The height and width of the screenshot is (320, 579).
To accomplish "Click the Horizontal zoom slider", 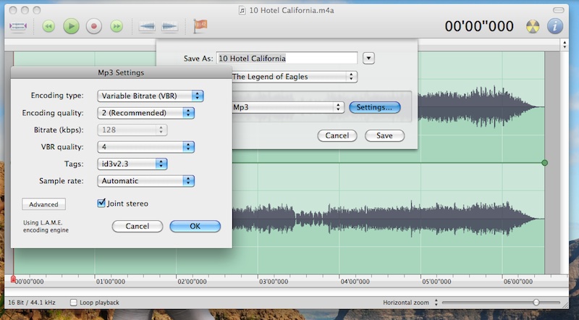I will 536,302.
